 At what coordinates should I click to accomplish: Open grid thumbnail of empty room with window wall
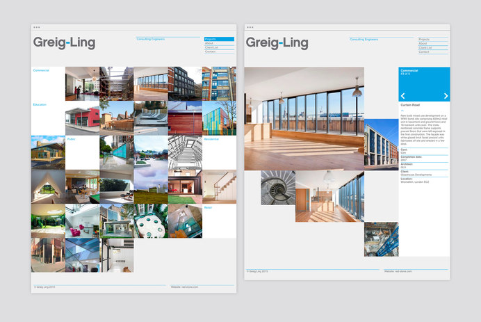click(151, 83)
